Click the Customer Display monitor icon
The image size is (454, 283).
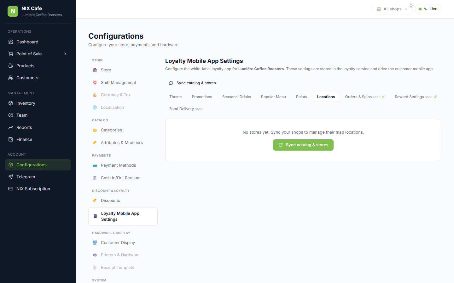[95, 242]
